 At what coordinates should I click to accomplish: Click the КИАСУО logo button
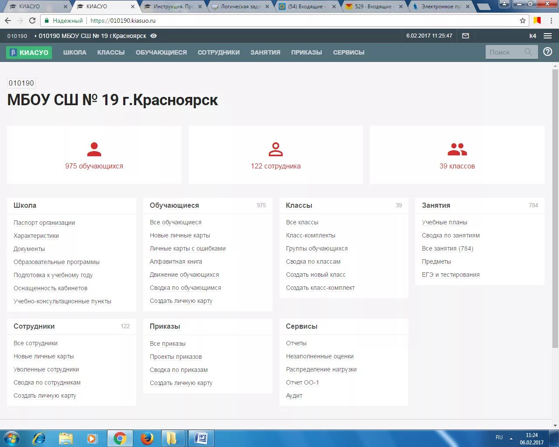pyautogui.click(x=29, y=52)
